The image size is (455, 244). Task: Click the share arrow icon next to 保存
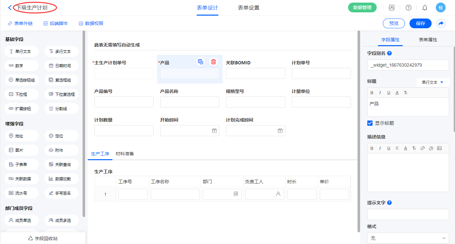click(x=441, y=23)
